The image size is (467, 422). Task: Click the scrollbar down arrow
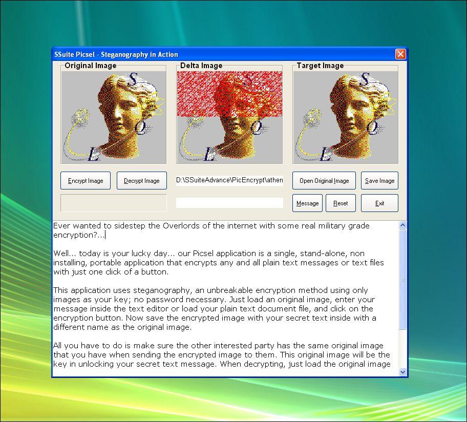(403, 372)
